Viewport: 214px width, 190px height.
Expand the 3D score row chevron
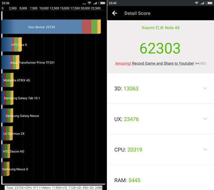[205, 88]
